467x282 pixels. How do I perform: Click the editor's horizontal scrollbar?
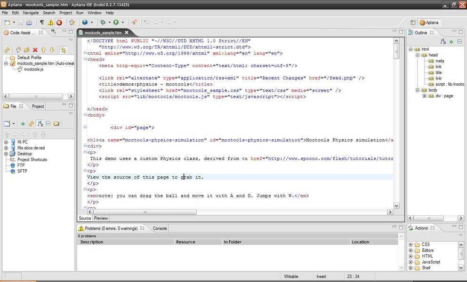(145, 212)
